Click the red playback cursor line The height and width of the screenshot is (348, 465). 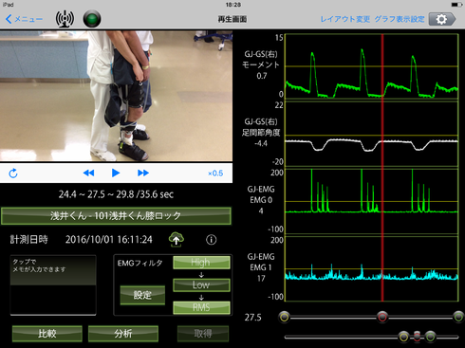click(x=382, y=168)
